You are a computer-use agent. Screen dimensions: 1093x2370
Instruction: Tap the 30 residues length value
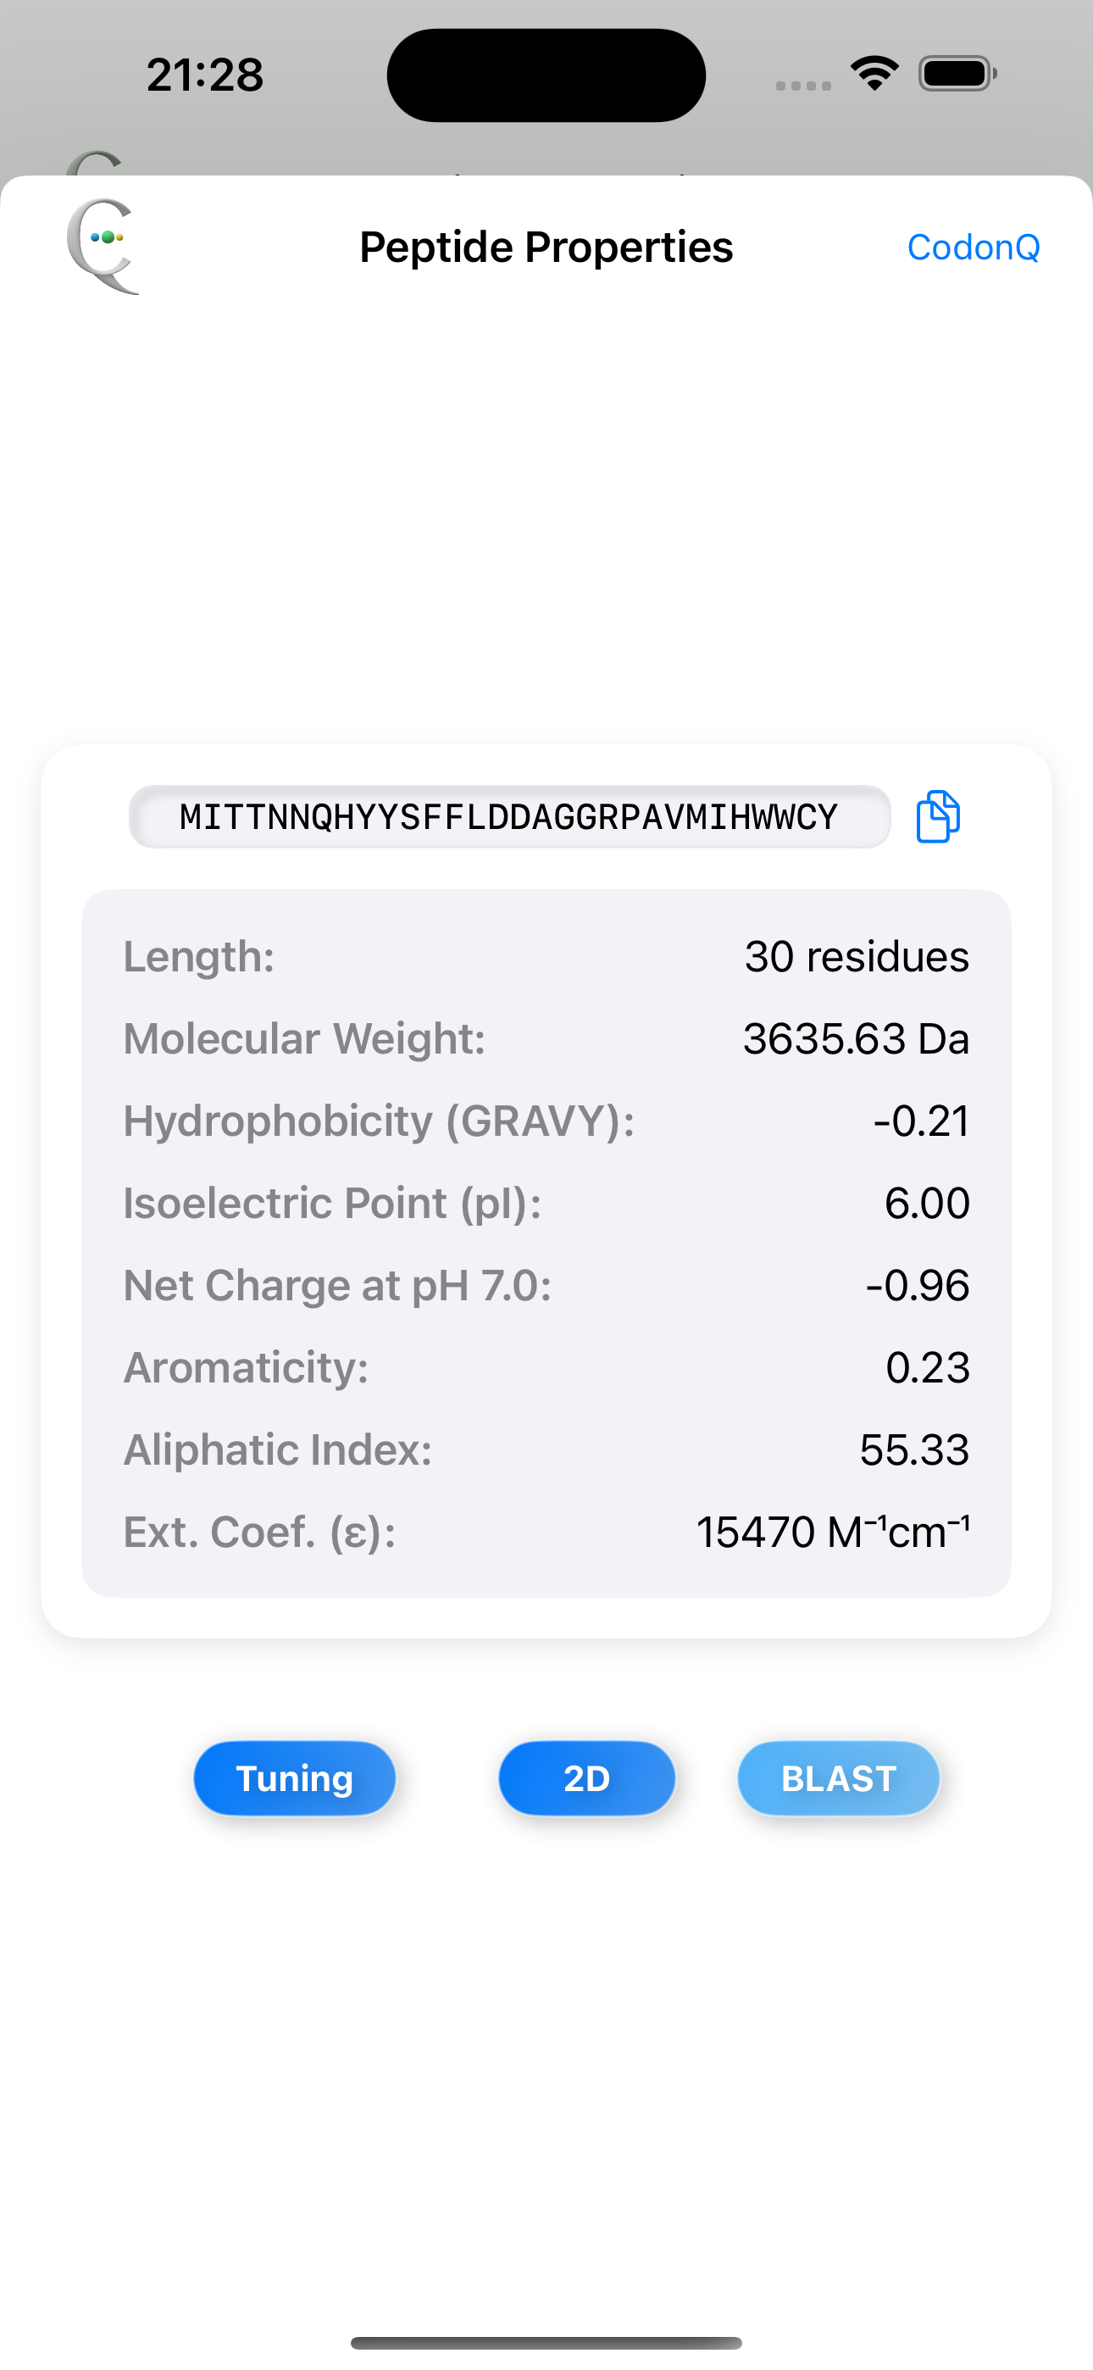857,957
